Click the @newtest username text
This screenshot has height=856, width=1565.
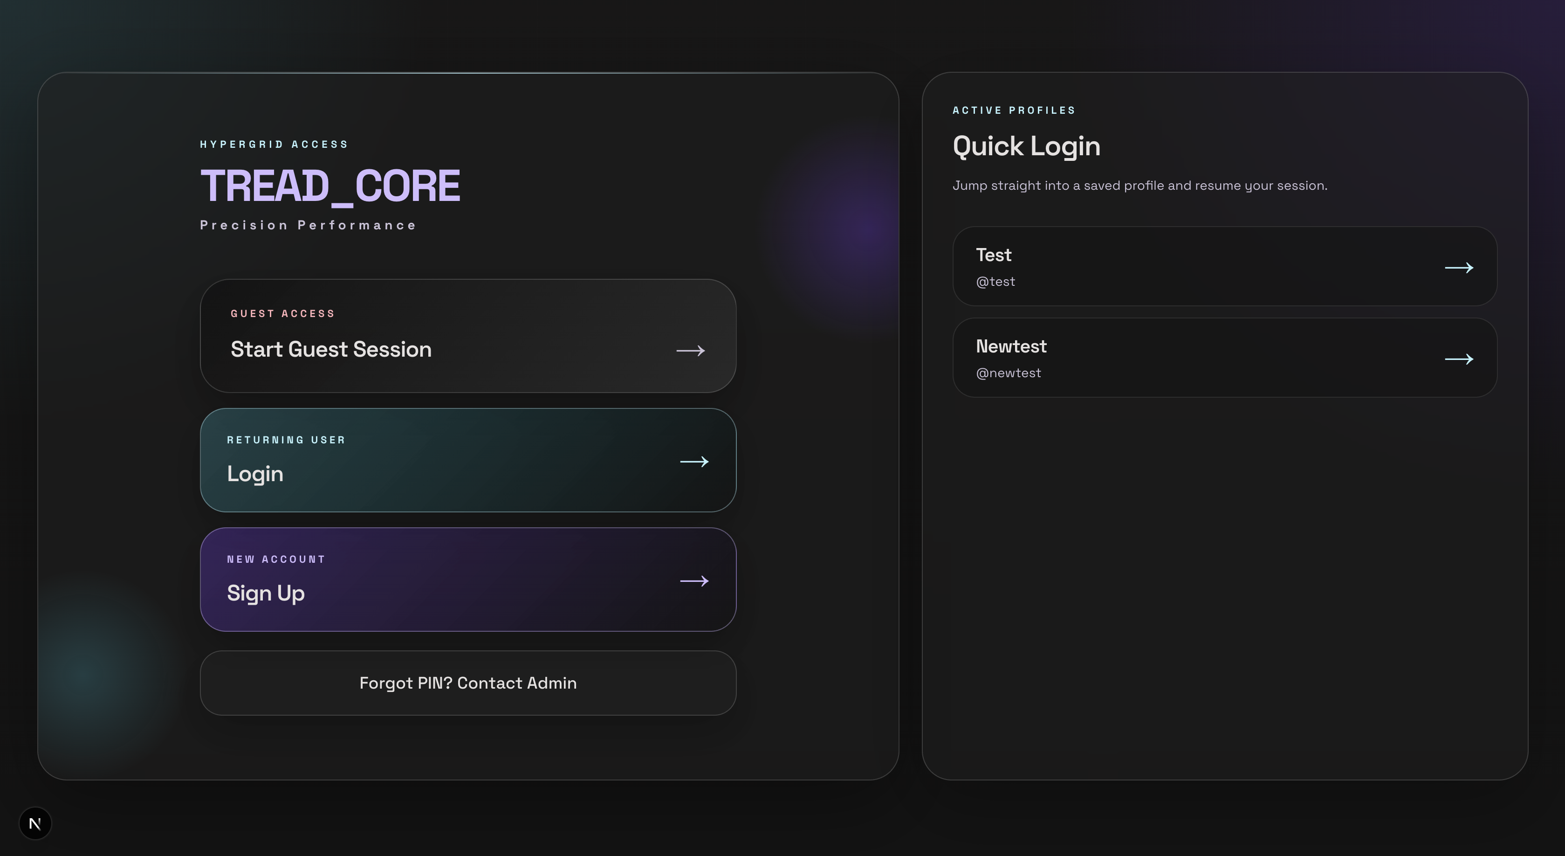(1009, 373)
